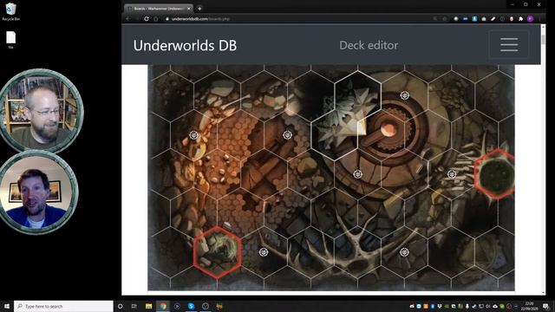
Task: Select the Boards - Warhammer Underworlds tab
Action: click(x=158, y=8)
